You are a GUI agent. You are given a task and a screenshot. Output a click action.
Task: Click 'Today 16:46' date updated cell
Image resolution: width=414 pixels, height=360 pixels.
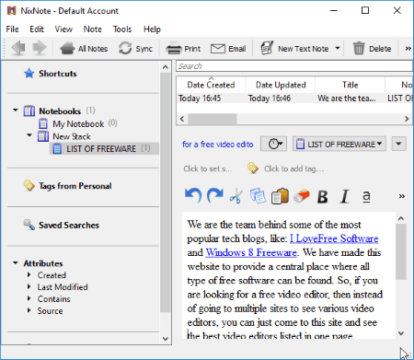pyautogui.click(x=270, y=99)
